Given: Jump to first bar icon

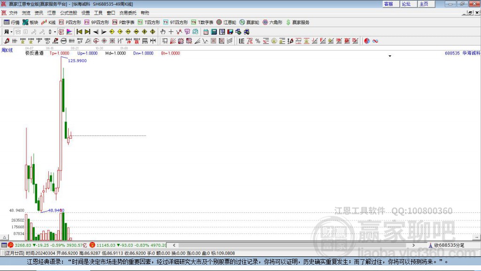Looking at the screenshot, I should click(79, 32).
